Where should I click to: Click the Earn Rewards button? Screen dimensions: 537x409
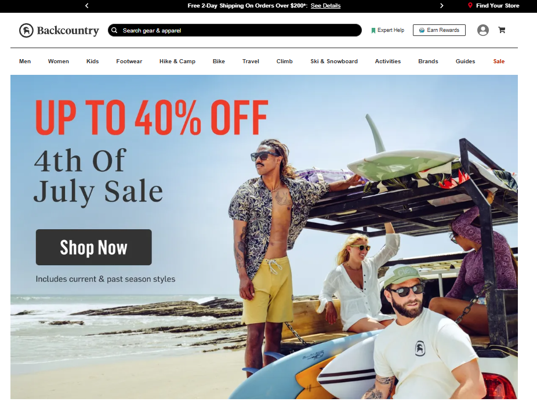pyautogui.click(x=439, y=30)
